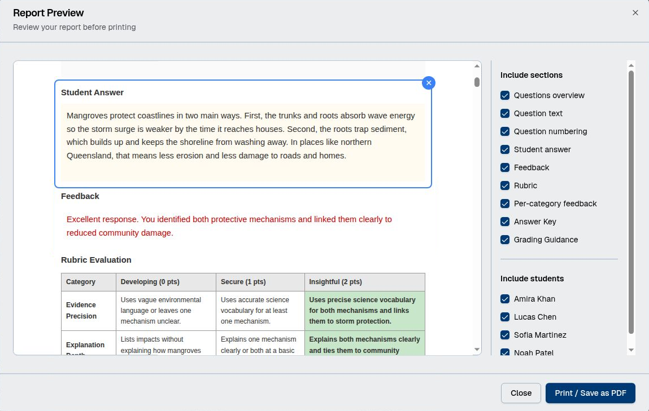Image resolution: width=649 pixels, height=411 pixels.
Task: Uncheck student Lucas Chen
Action: 505,317
